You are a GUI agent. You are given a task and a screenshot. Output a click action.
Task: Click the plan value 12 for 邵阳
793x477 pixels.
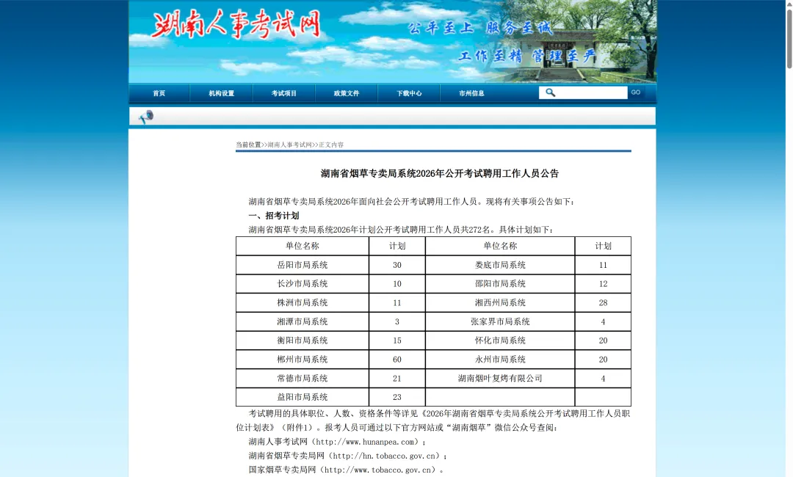[603, 284]
